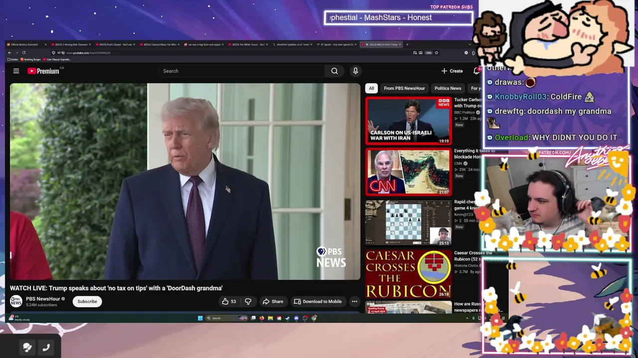This screenshot has width=638, height=358.
Task: Open Rapid chess video thumbnail
Action: tap(409, 223)
